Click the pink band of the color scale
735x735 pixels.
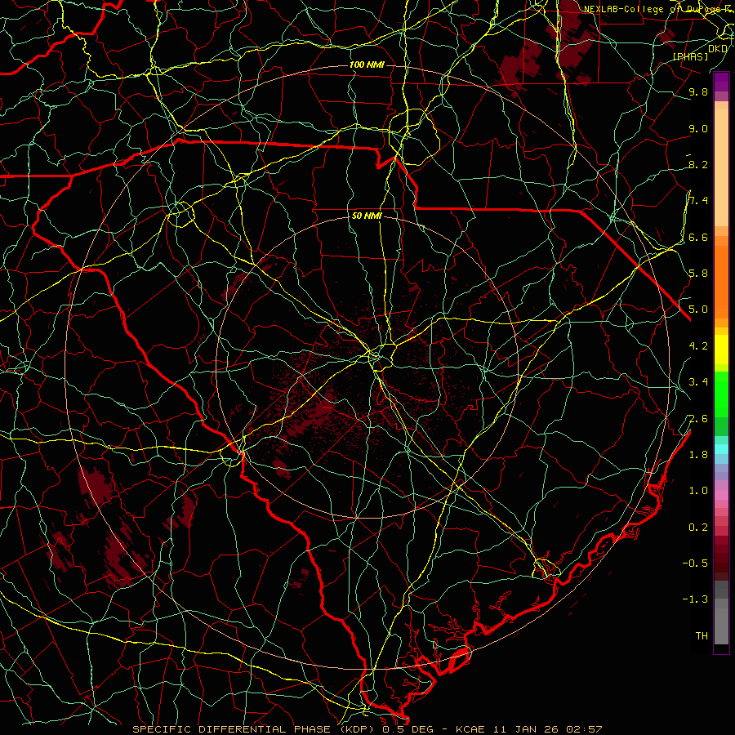tap(721, 495)
